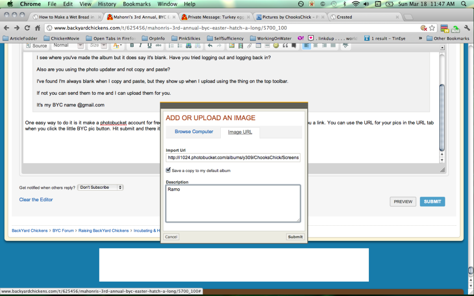This screenshot has width=474, height=296.
Task: Toggle italic formatting in editor
Action: tap(141, 46)
